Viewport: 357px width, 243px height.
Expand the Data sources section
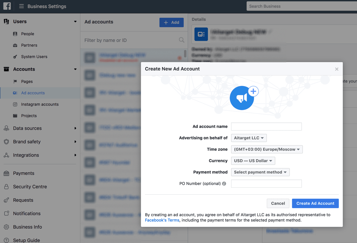pyautogui.click(x=75, y=128)
